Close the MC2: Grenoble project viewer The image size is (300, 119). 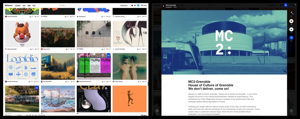point(295,4)
